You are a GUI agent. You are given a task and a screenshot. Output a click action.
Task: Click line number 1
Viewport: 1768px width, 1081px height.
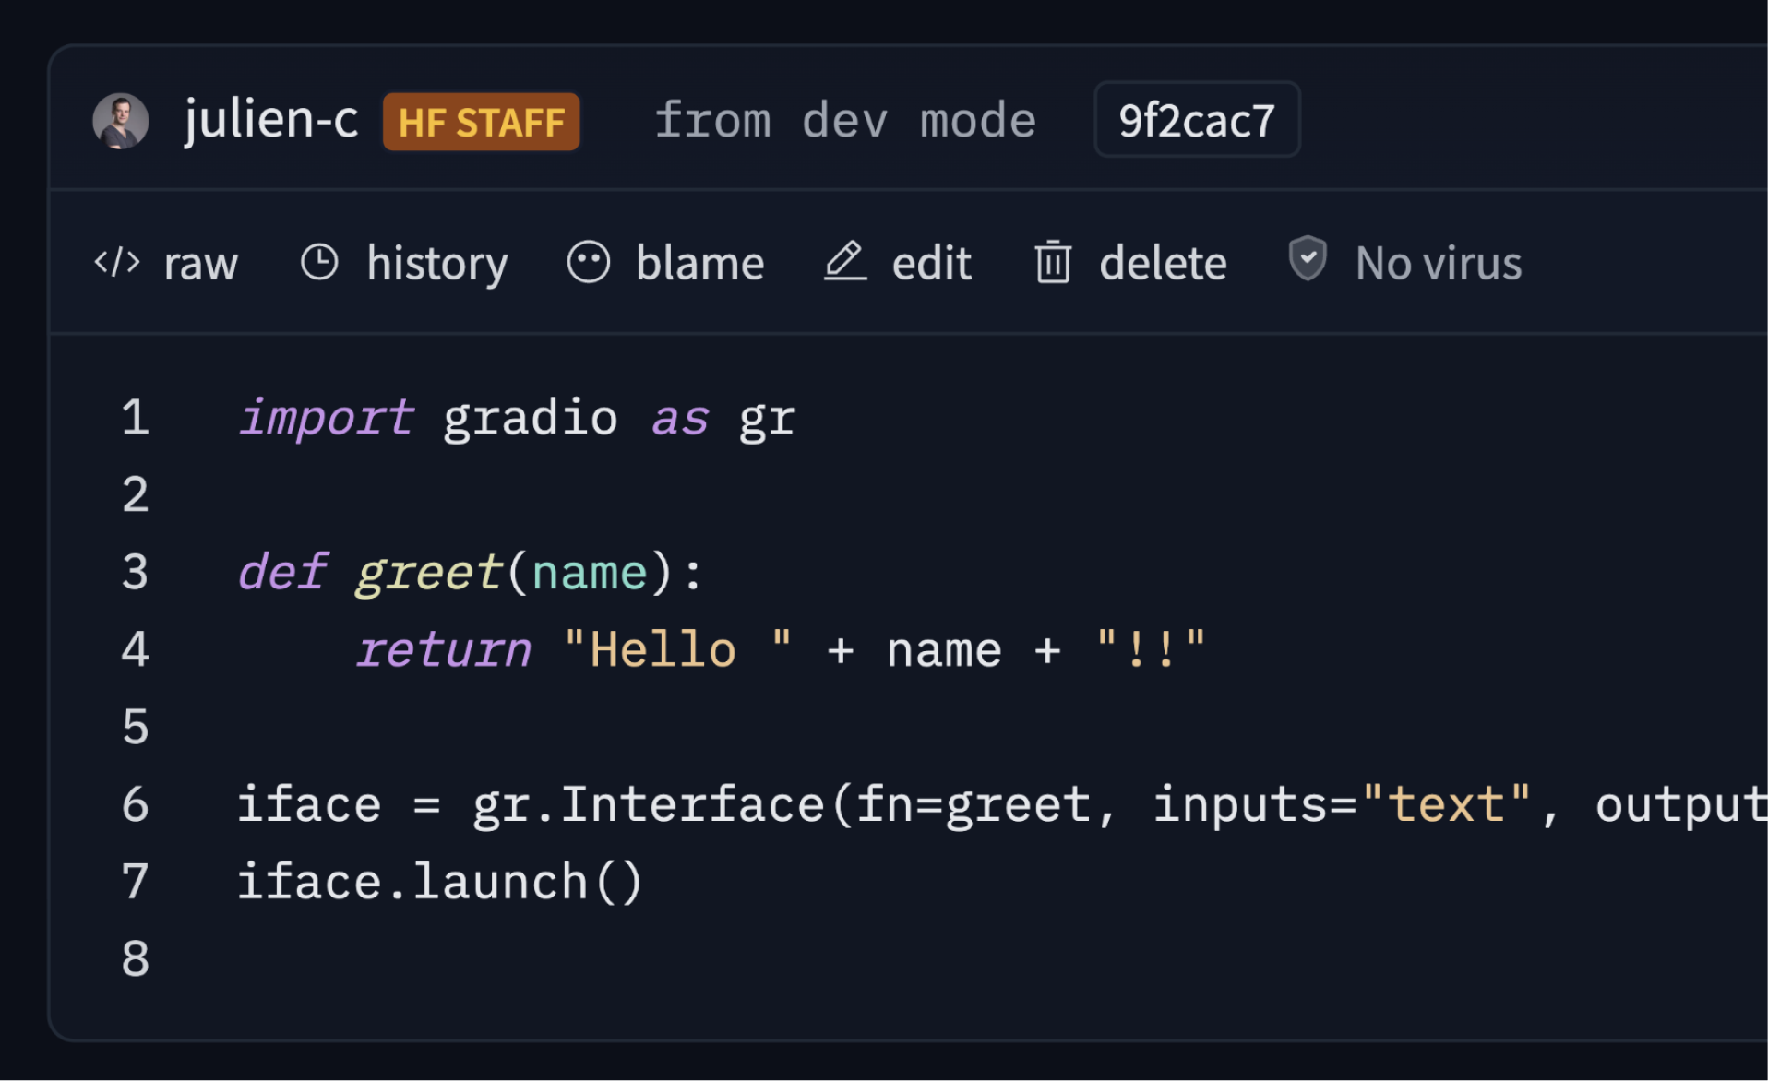point(136,417)
